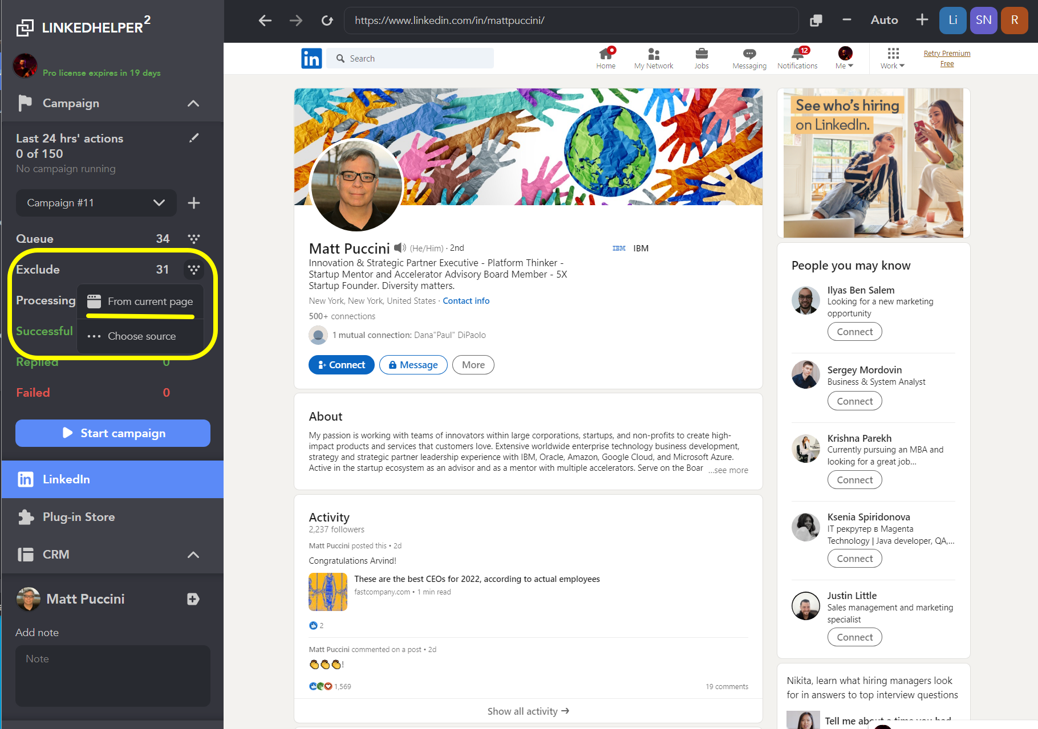Play name pronunciation speaker icon
The image size is (1038, 729).
coord(400,248)
